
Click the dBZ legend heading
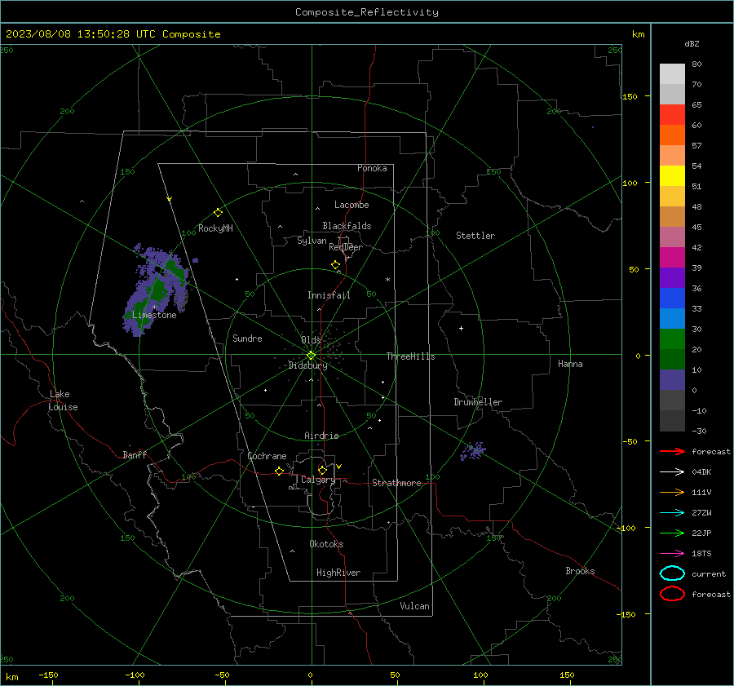[692, 43]
